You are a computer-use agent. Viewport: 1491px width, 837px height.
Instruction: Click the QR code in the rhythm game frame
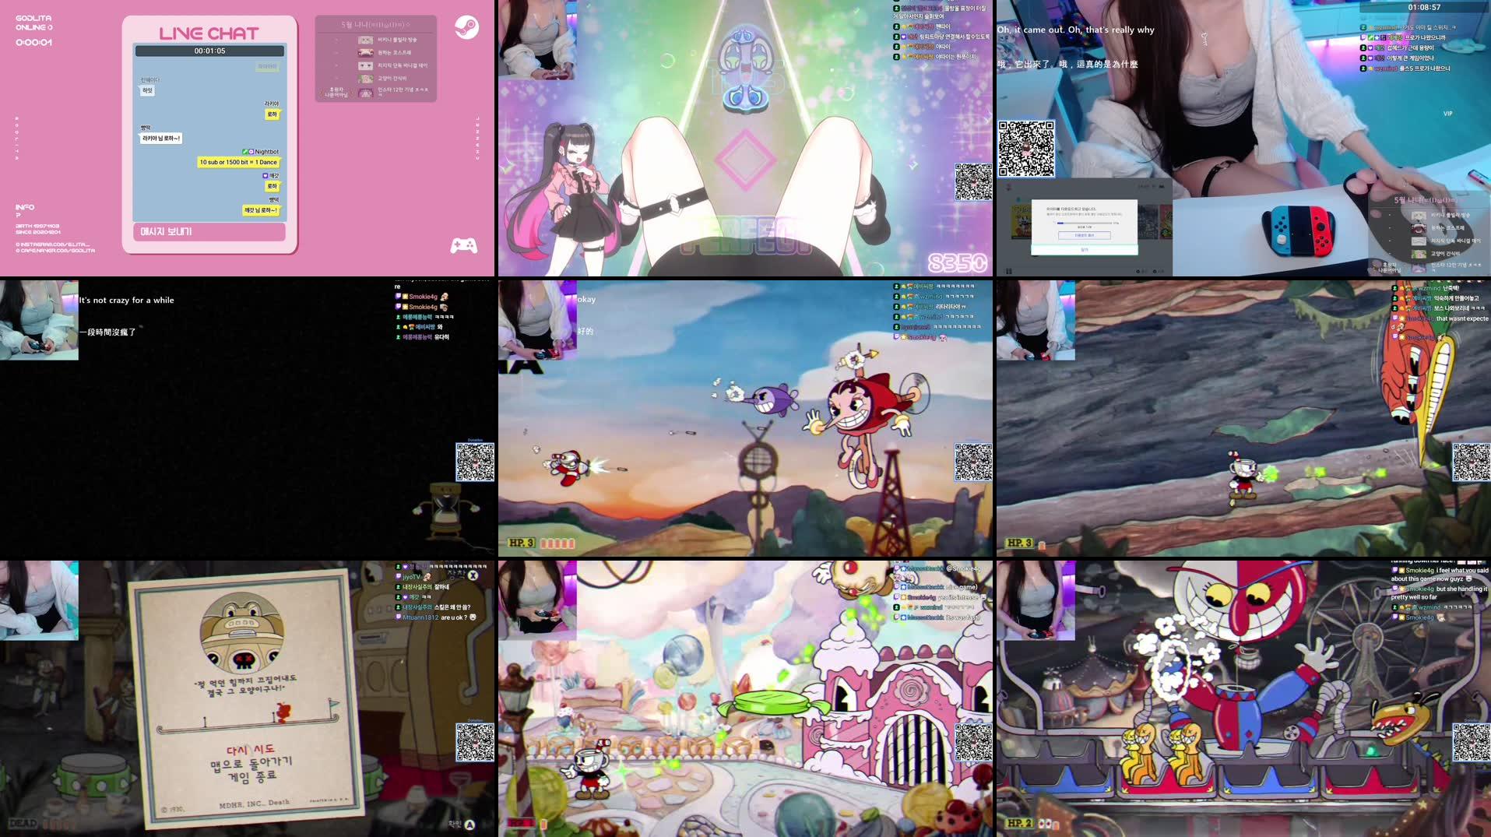973,182
